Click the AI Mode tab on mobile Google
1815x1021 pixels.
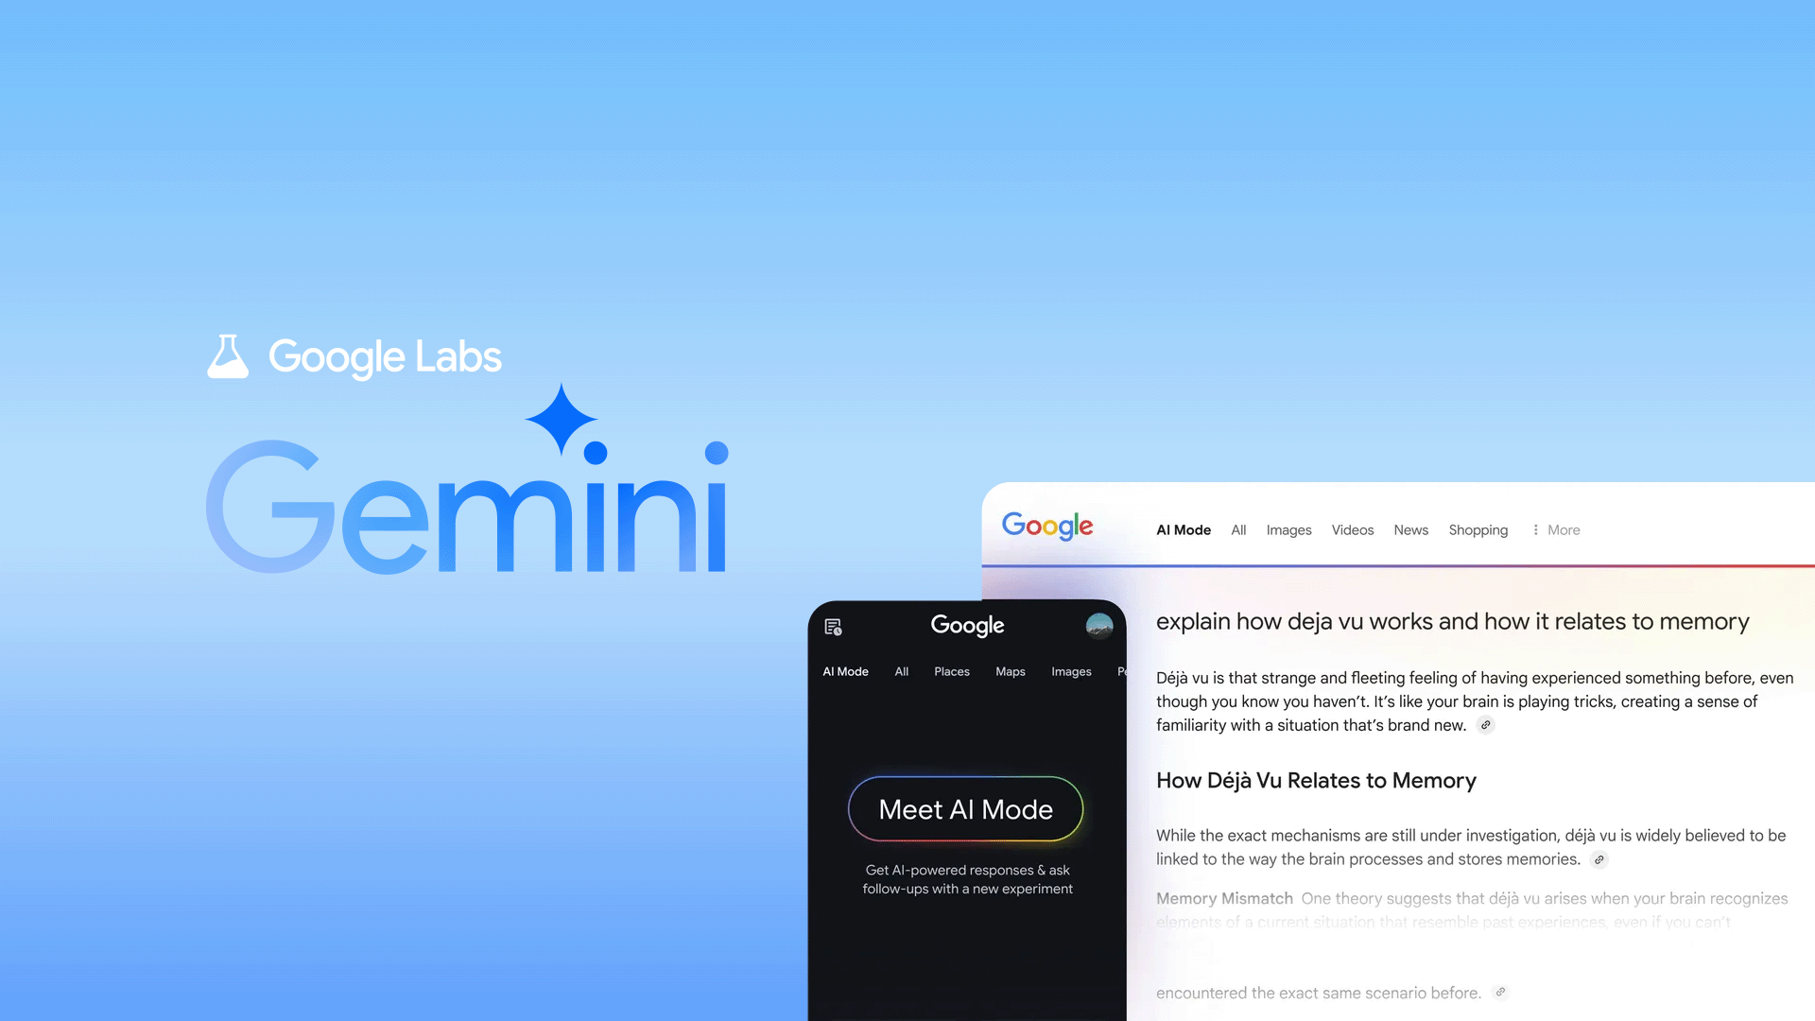coord(845,670)
